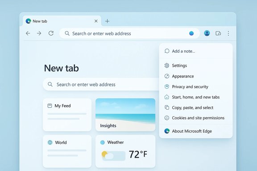Click the Edge logo beside About Microsoft Edge
257x171 pixels.
point(167,131)
